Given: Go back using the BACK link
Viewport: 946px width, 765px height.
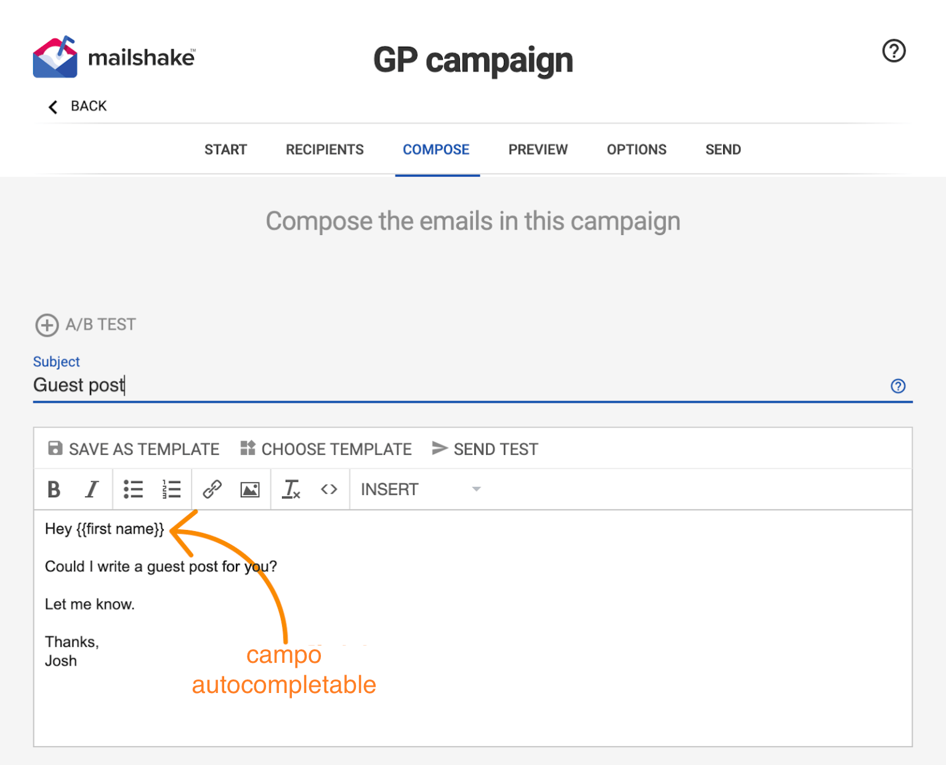Looking at the screenshot, I should click(x=78, y=106).
